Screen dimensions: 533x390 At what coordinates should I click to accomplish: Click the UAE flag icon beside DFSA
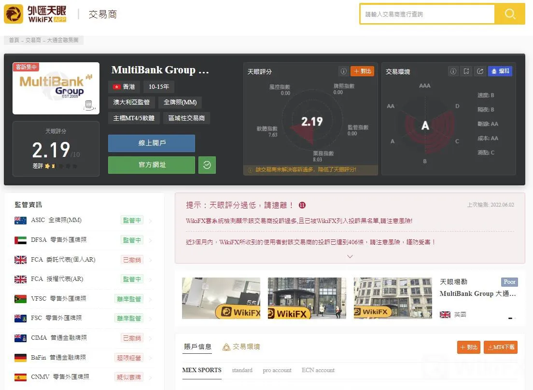coord(20,240)
